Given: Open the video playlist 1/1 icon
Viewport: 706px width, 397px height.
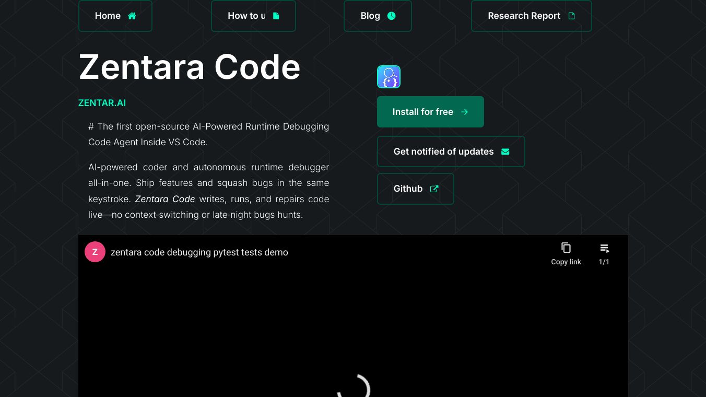Looking at the screenshot, I should click(604, 249).
